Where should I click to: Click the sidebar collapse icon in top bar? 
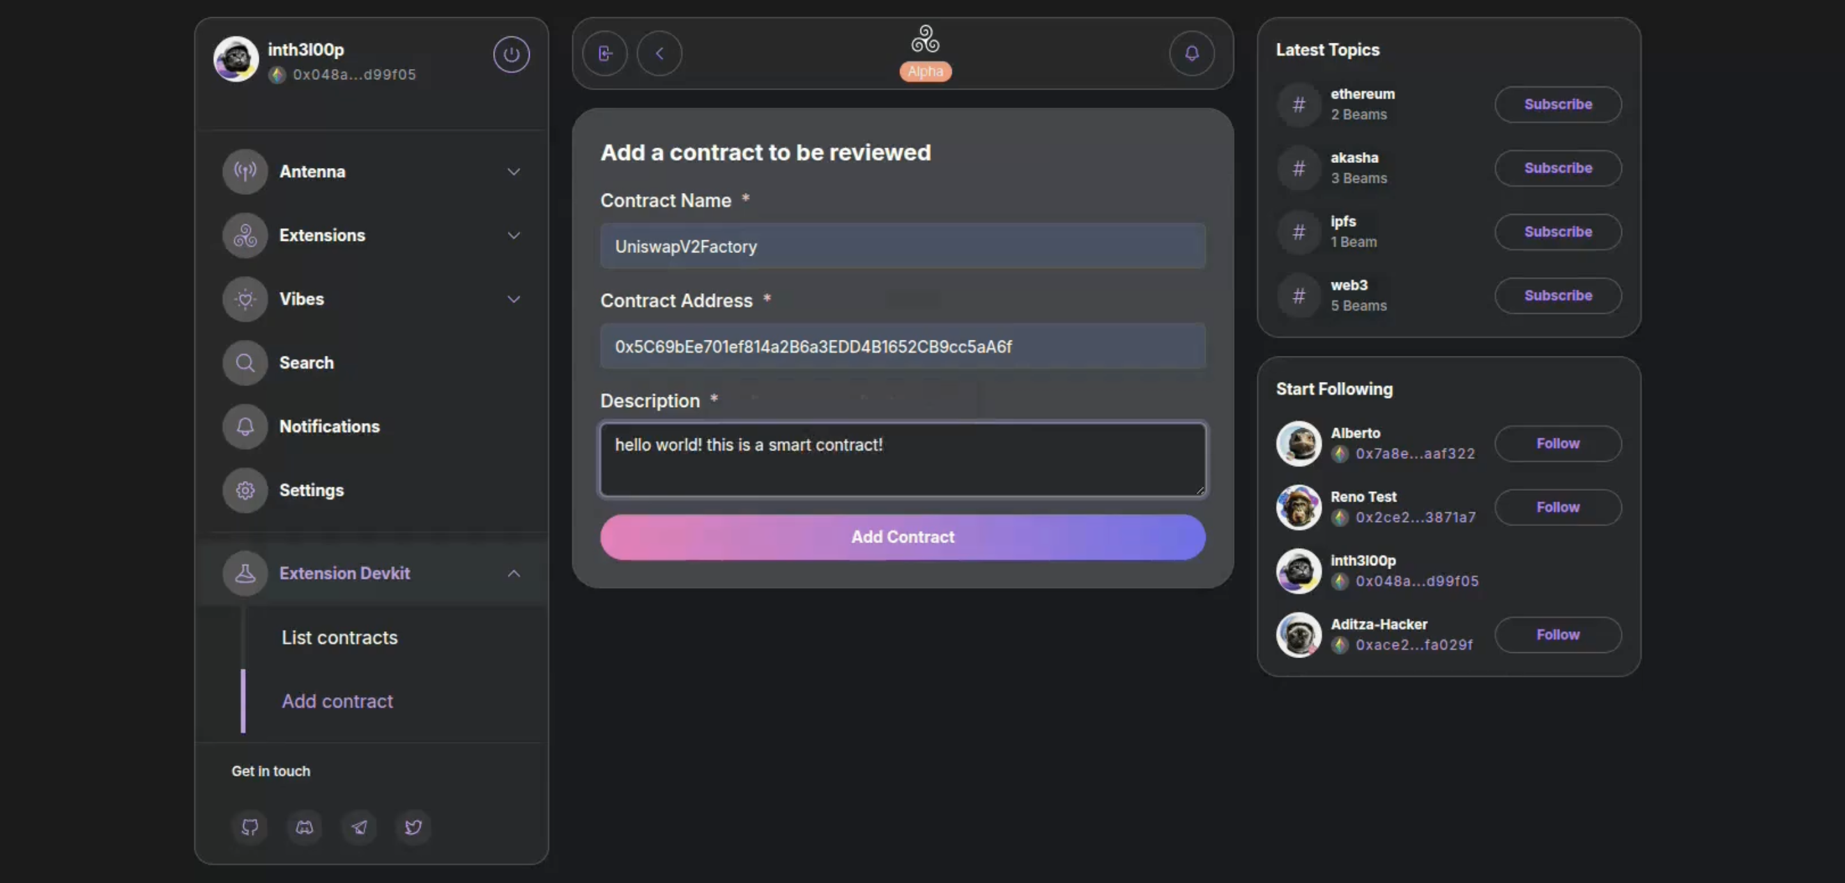[x=605, y=53]
